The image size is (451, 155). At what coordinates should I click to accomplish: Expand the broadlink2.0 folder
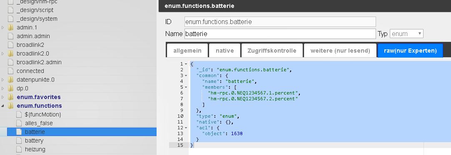[3, 53]
